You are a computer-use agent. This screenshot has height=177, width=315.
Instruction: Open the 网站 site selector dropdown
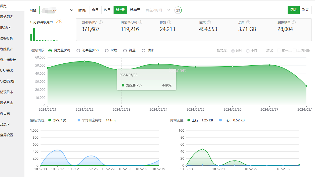coord(57,10)
